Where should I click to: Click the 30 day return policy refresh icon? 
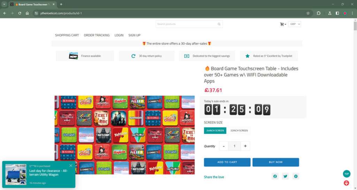coord(134,56)
